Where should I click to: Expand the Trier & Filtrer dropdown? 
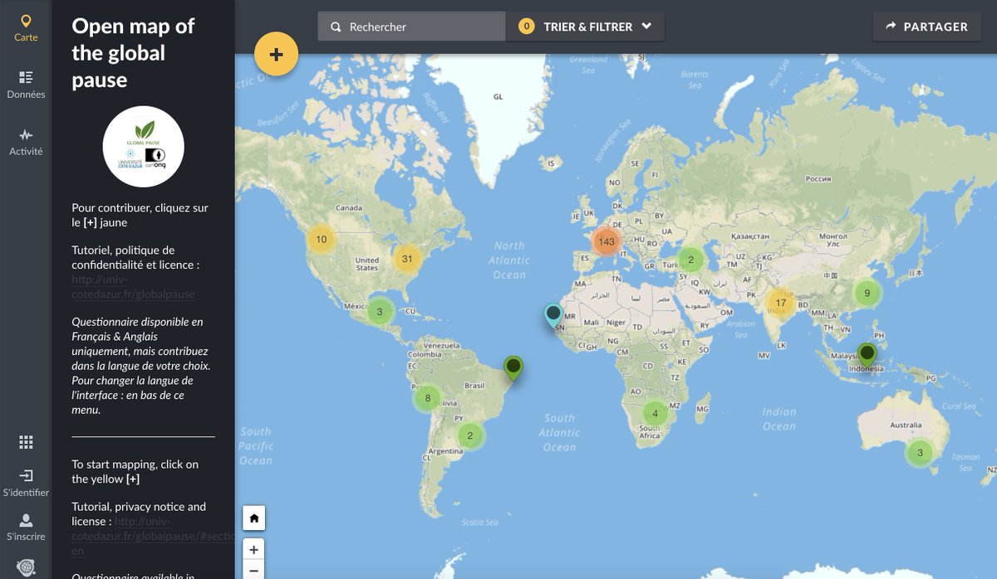point(585,27)
